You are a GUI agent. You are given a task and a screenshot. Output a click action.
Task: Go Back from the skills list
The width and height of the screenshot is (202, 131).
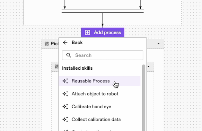tap(77, 42)
